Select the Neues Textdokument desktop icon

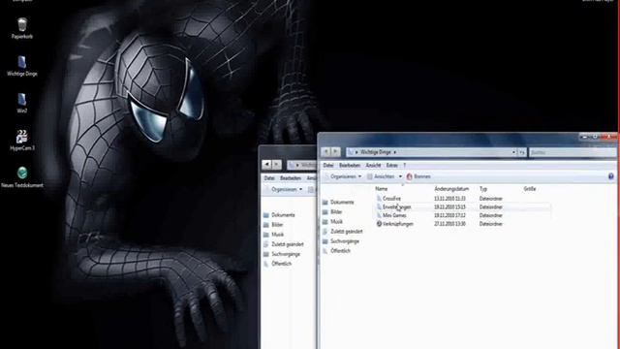[x=22, y=176]
